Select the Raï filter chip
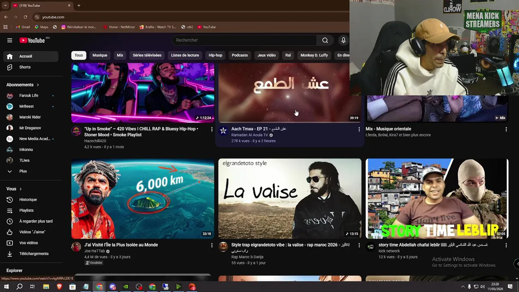 (288, 55)
